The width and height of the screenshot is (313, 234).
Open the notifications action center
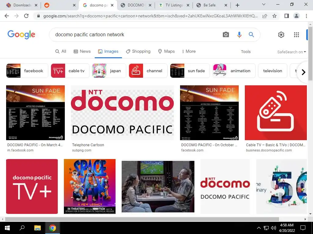pos(303,228)
